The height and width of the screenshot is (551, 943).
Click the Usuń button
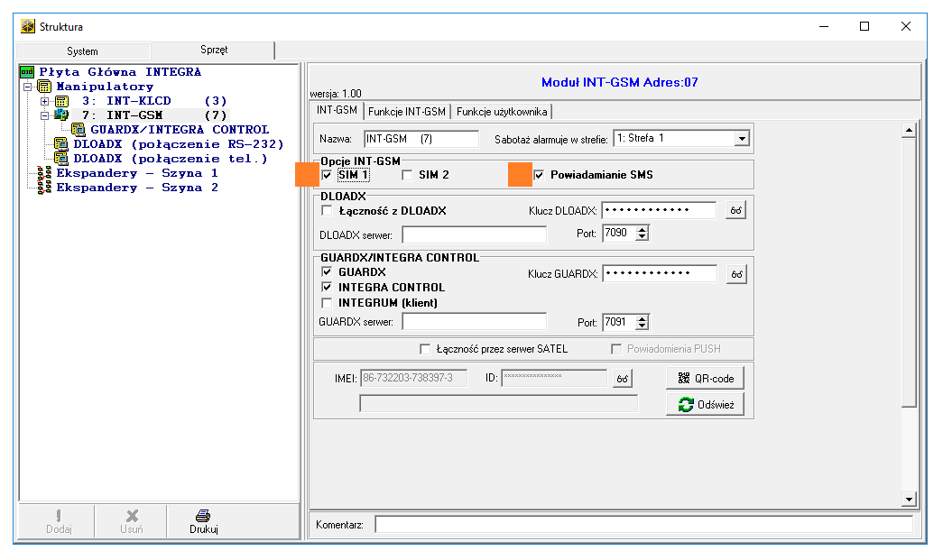pyautogui.click(x=131, y=521)
